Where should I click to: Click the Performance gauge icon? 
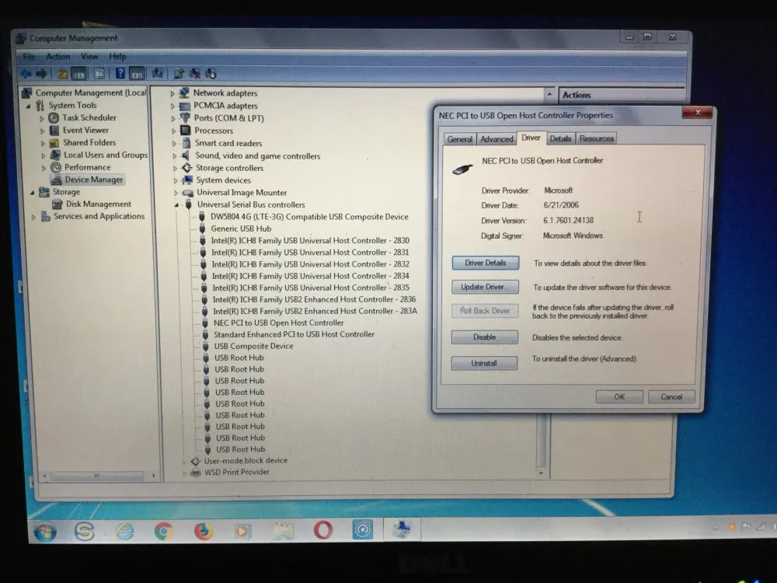56,168
